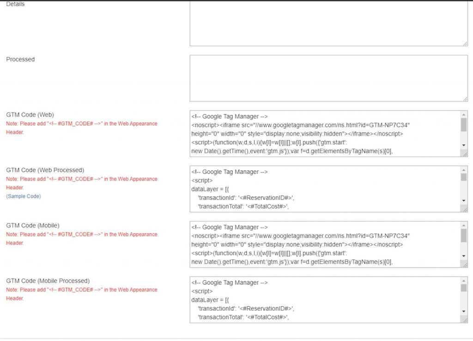Click the scrollbar thumb in GTM Code (Web)
473x341 pixels.
464,124
